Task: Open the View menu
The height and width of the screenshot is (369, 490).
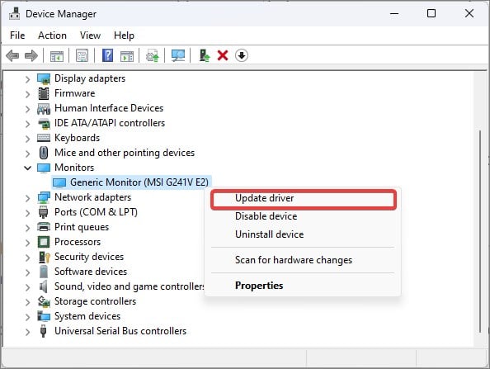Action: click(x=90, y=35)
